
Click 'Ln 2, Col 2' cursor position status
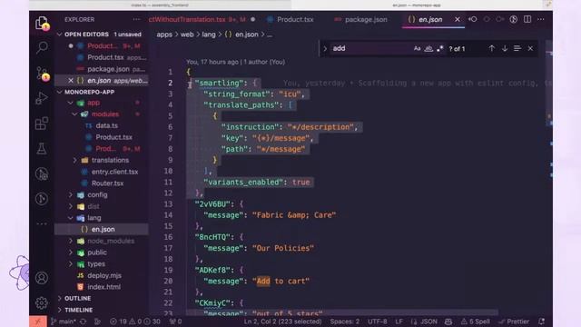pos(282,322)
